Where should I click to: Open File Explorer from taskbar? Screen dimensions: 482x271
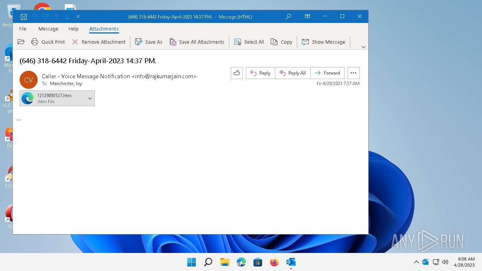224,262
